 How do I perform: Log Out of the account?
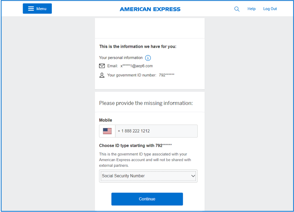coord(270,9)
